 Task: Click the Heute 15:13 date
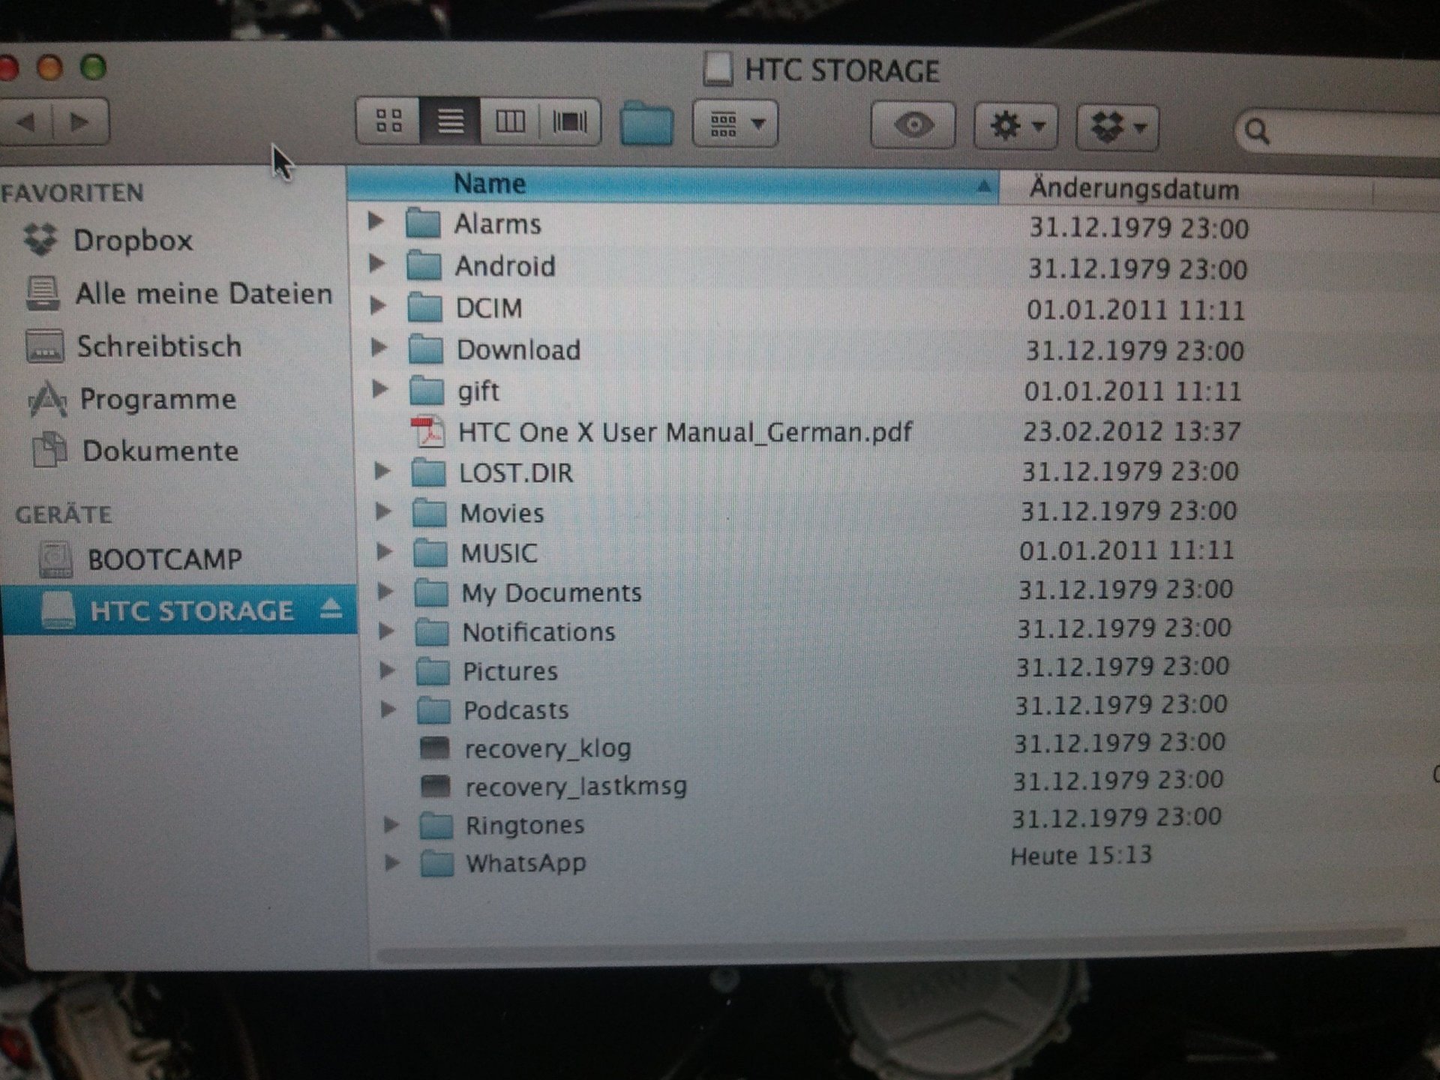point(1081,856)
